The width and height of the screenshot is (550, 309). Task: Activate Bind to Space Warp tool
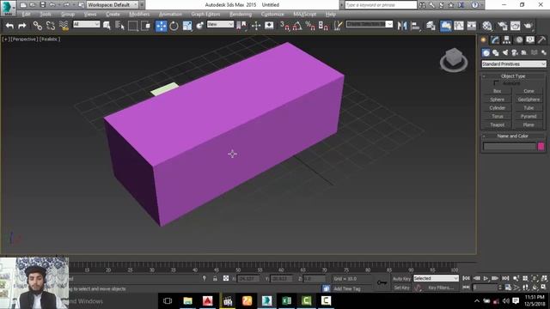point(64,26)
